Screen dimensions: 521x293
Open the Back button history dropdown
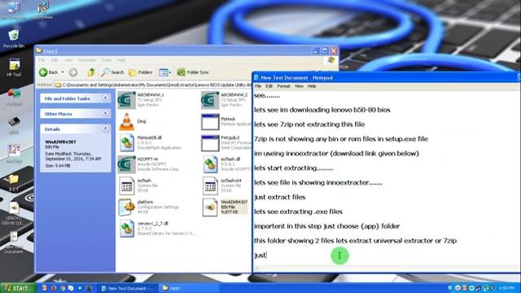[63, 72]
